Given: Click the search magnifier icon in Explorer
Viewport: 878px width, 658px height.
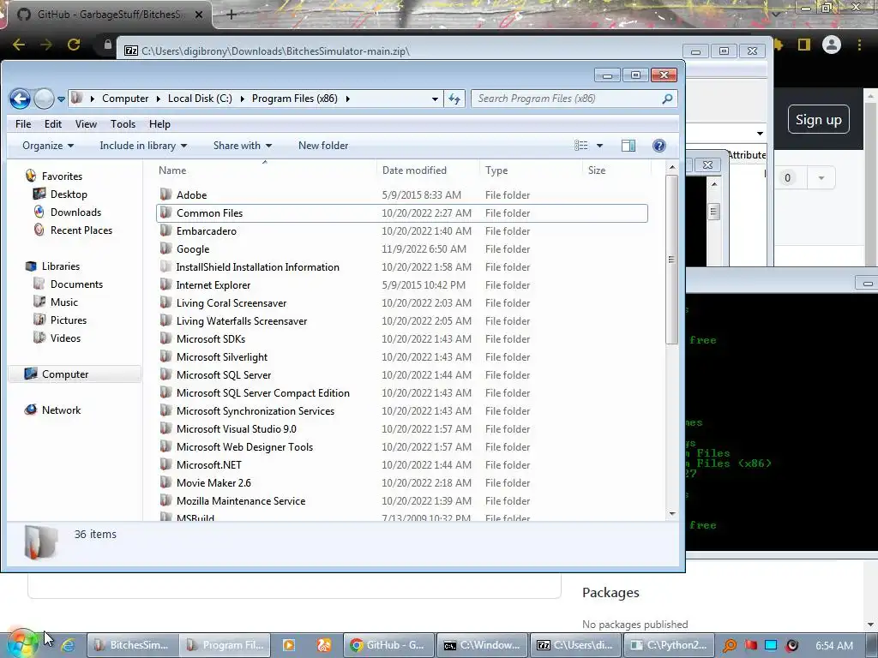Looking at the screenshot, I should [x=667, y=99].
